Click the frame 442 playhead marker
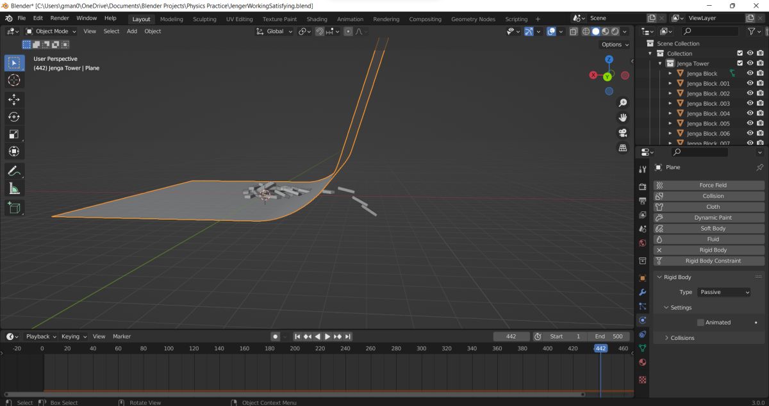 (600, 348)
